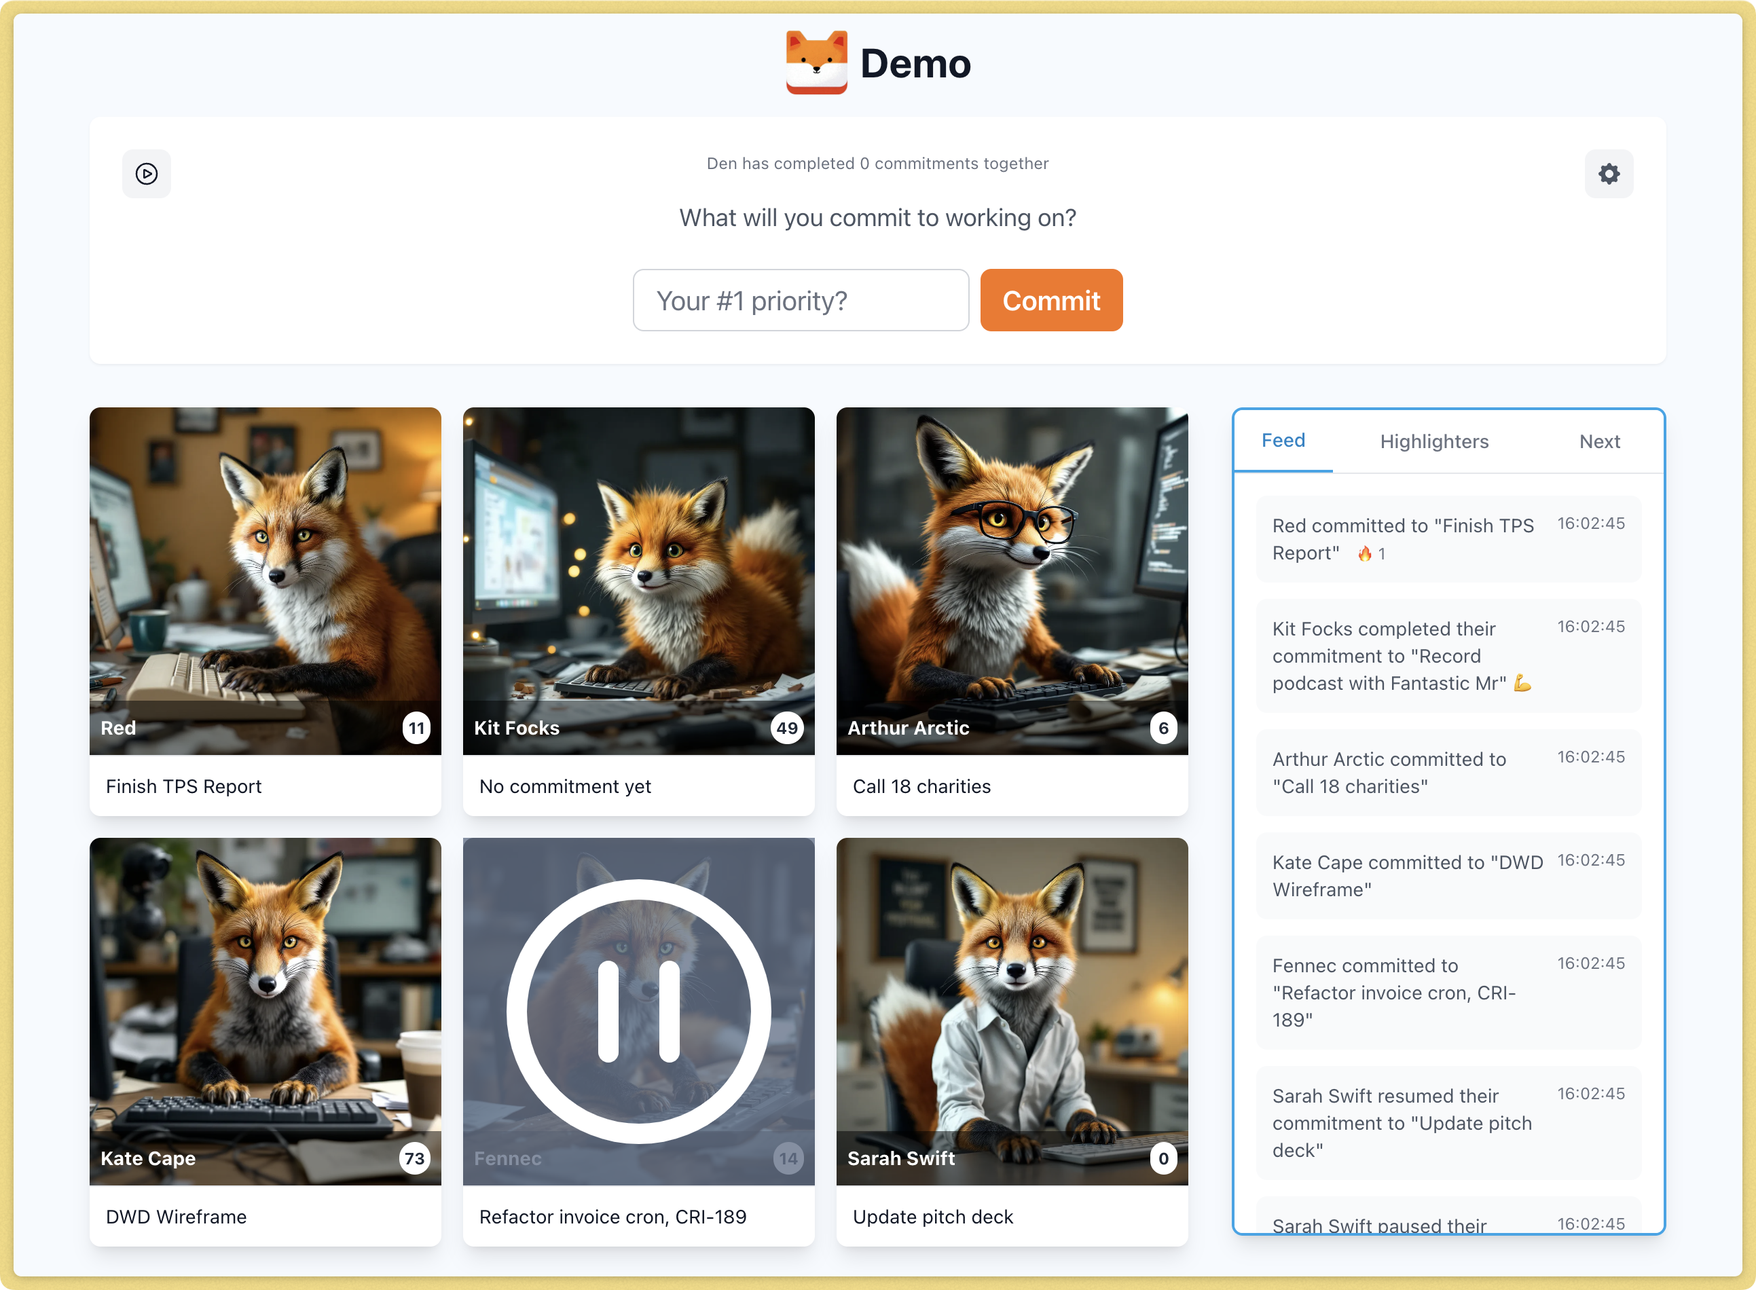Click the play circle icon button
The width and height of the screenshot is (1756, 1290).
tap(146, 173)
